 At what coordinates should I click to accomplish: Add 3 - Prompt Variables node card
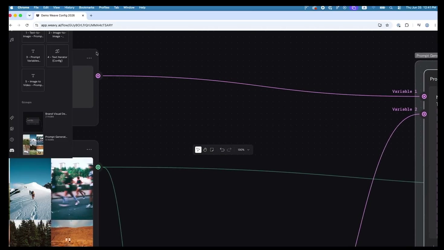coord(33,56)
